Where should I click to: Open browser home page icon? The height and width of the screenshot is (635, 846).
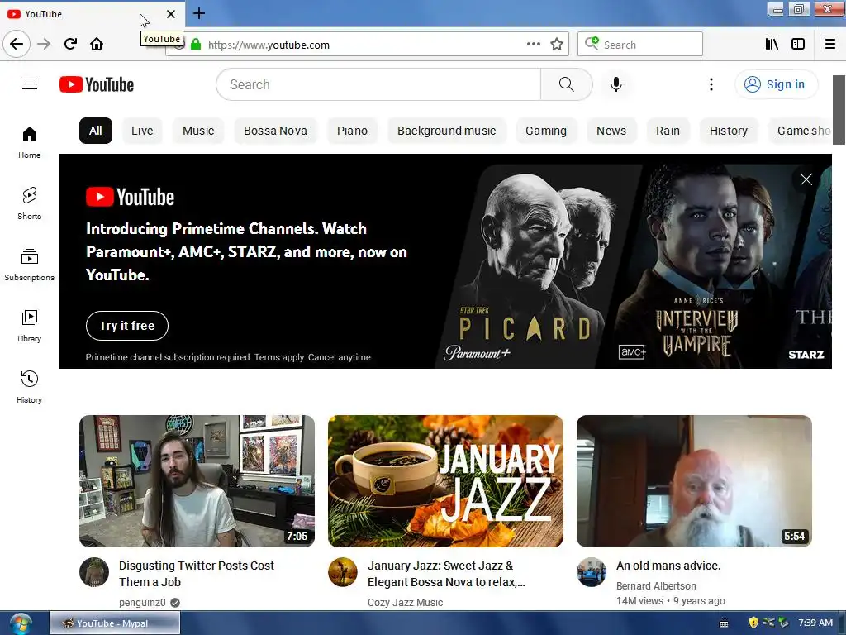click(97, 44)
